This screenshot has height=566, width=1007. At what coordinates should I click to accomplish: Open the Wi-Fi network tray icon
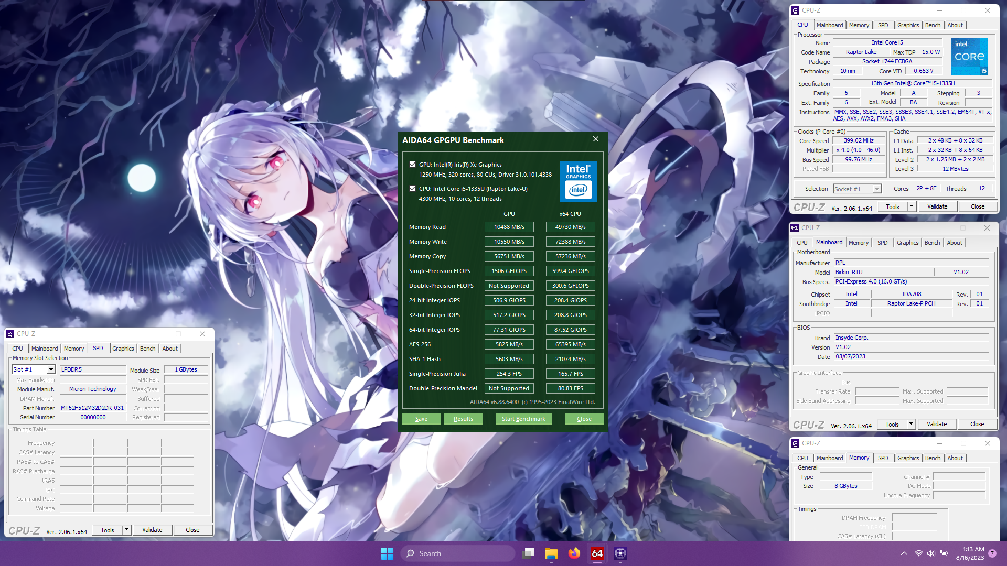tap(918, 553)
